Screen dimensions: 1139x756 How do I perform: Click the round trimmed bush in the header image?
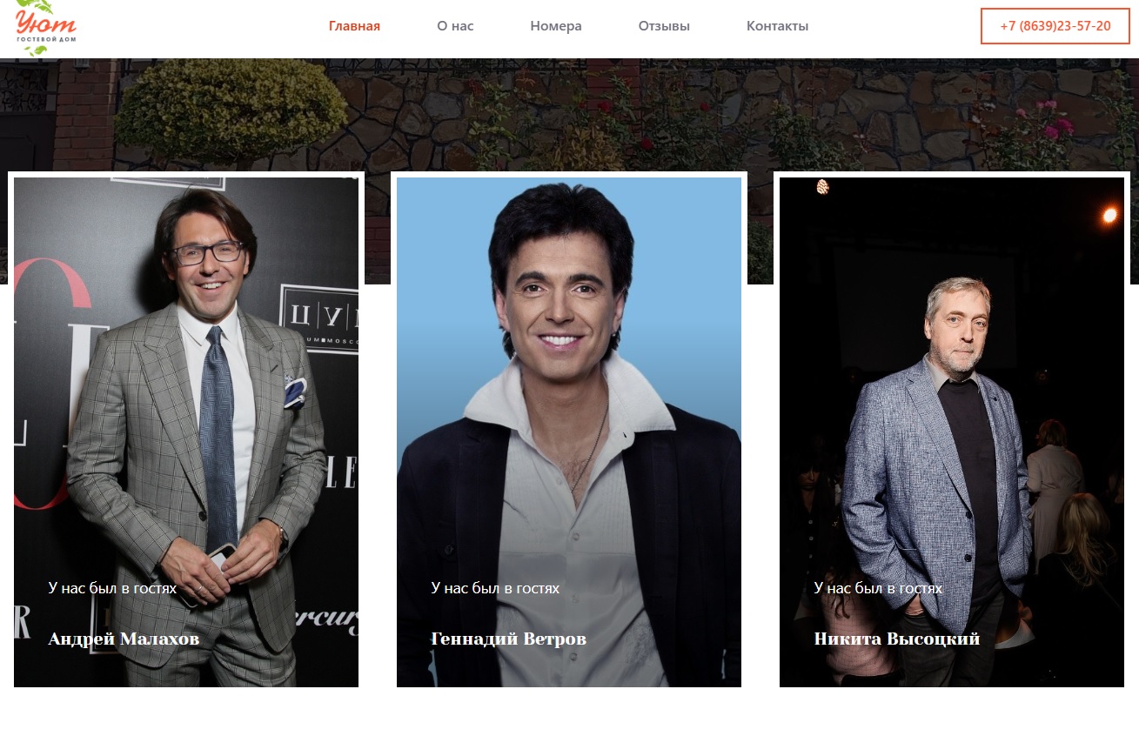coord(231,109)
